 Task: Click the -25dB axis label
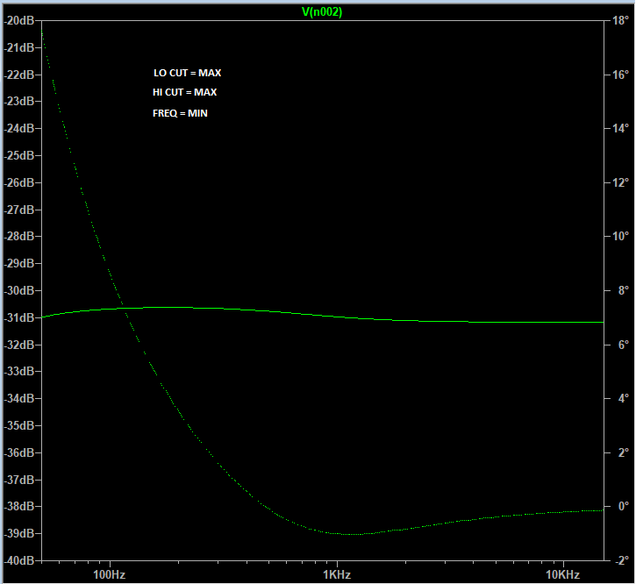coord(18,156)
